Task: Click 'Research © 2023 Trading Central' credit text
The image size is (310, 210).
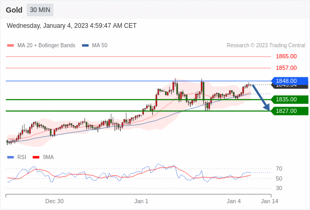Action: 266,46
